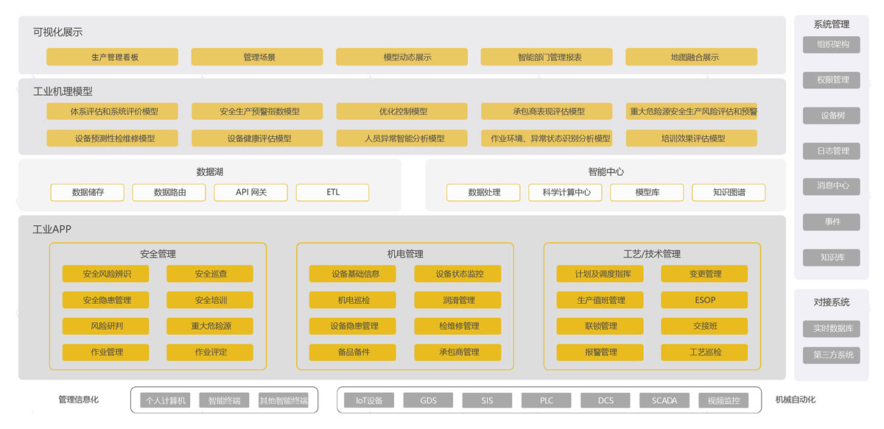884x429 pixels.
Task: Click the 生产管理看板 box
Action: point(112,57)
